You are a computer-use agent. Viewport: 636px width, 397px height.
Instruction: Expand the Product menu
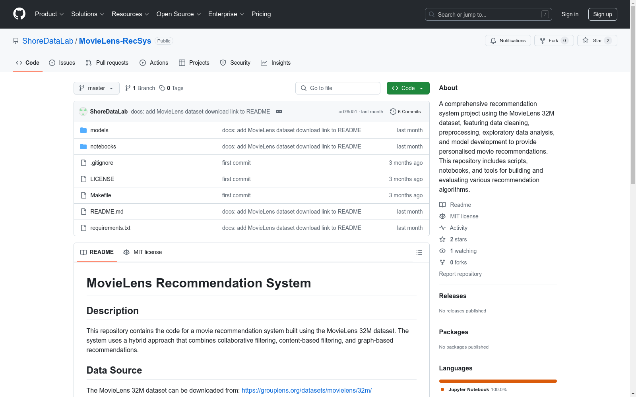click(x=49, y=14)
